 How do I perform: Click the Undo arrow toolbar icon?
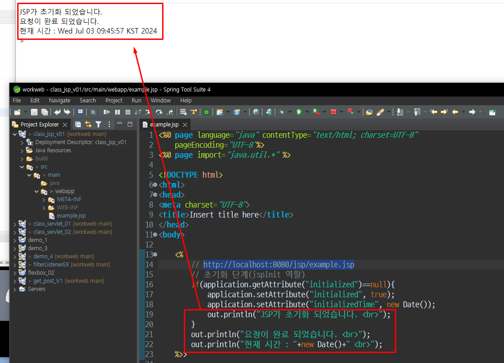tap(57, 111)
